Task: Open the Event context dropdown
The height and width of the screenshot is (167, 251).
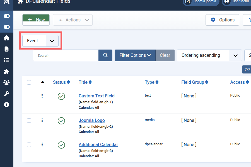Action: [40, 41]
